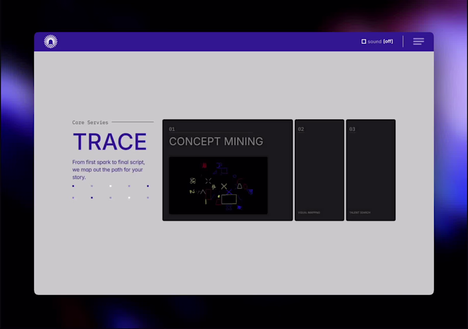468x329 pixels.
Task: Click the VISUAL MAPPING label
Action: 309,213
